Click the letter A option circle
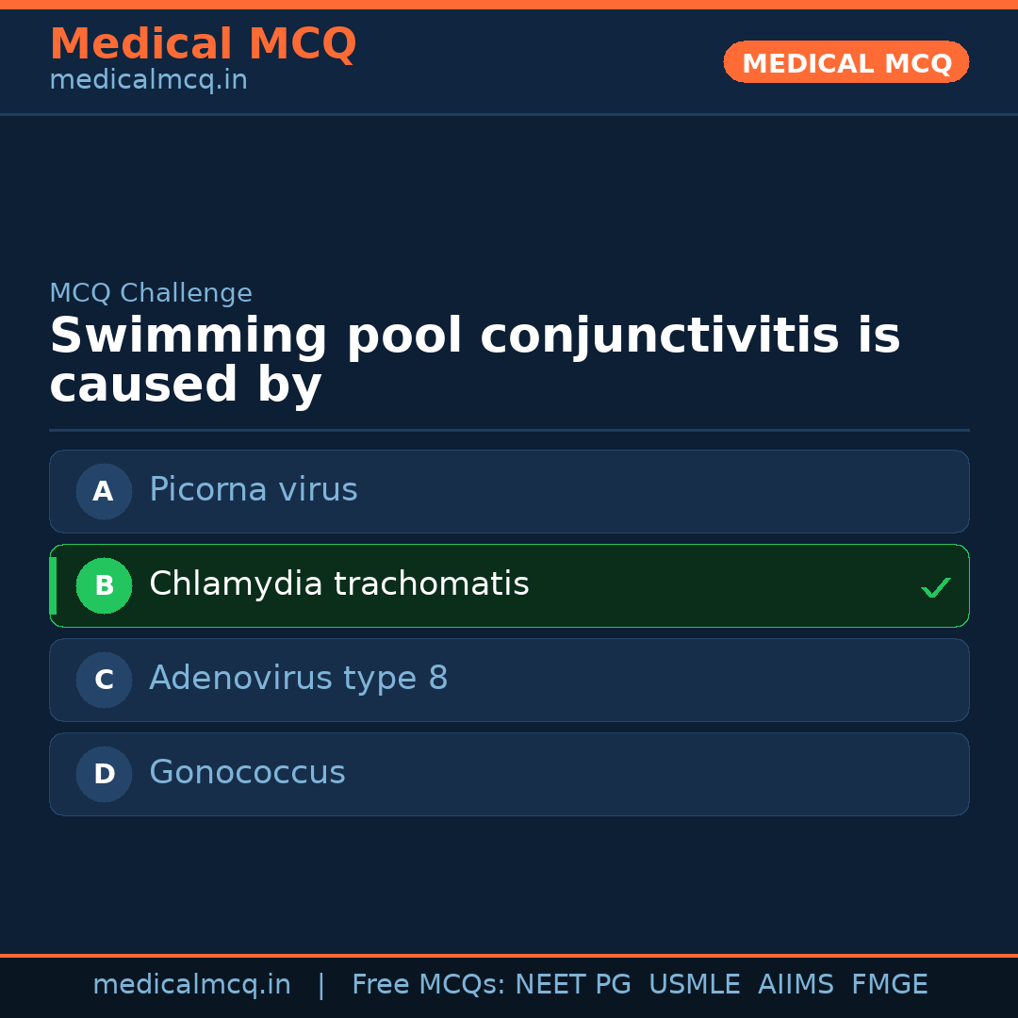1018x1018 pixels. tap(104, 491)
